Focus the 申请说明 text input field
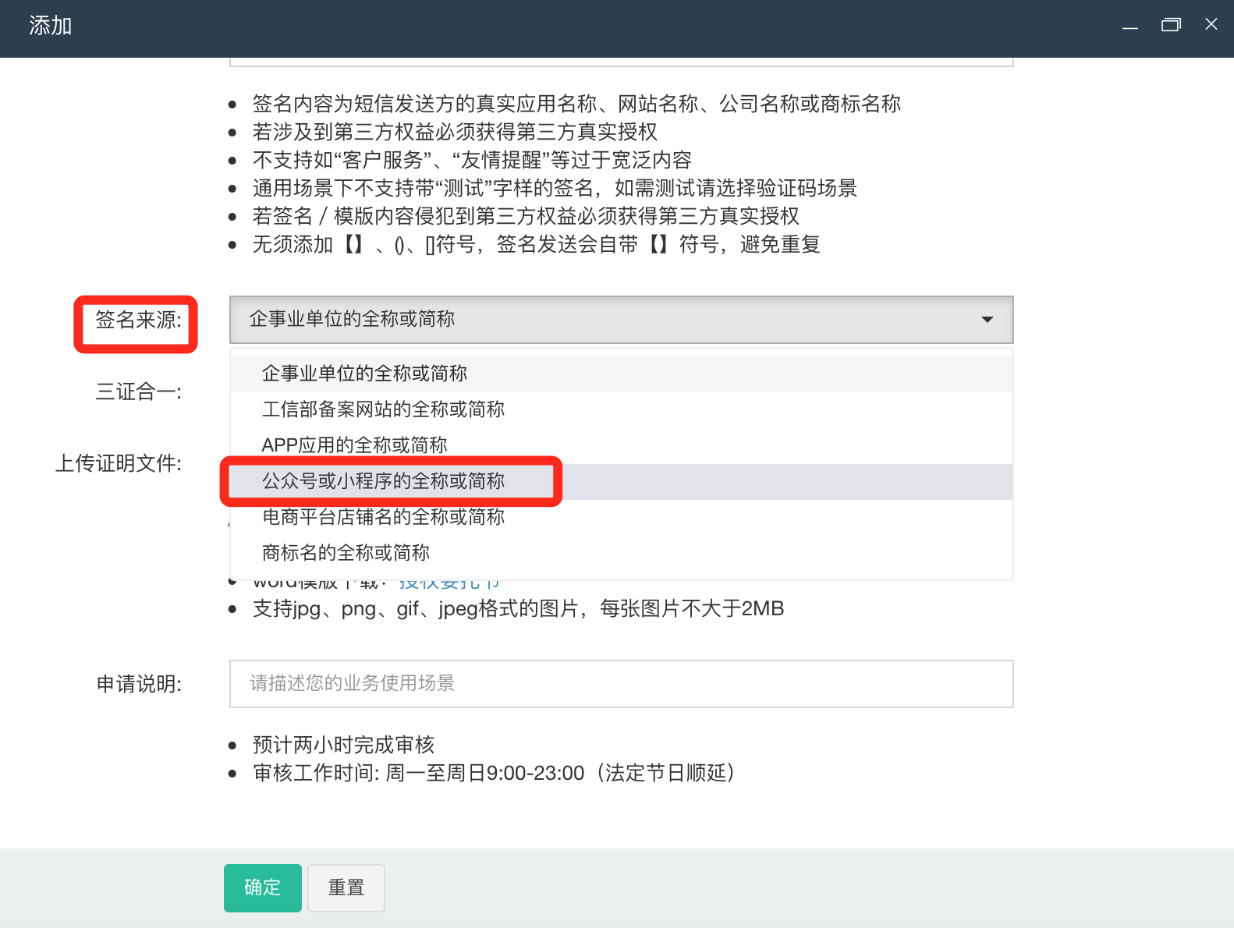1234x928 pixels. pyautogui.click(x=621, y=684)
